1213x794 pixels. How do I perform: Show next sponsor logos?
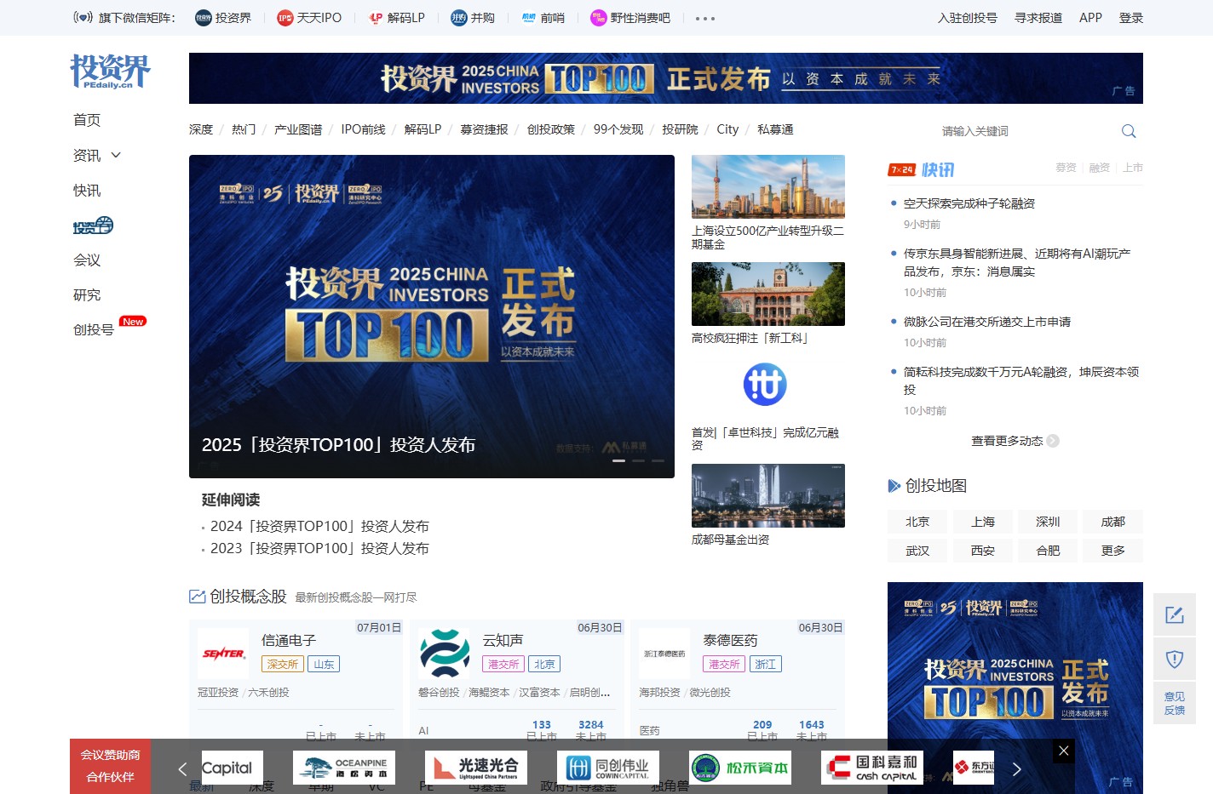1016,769
